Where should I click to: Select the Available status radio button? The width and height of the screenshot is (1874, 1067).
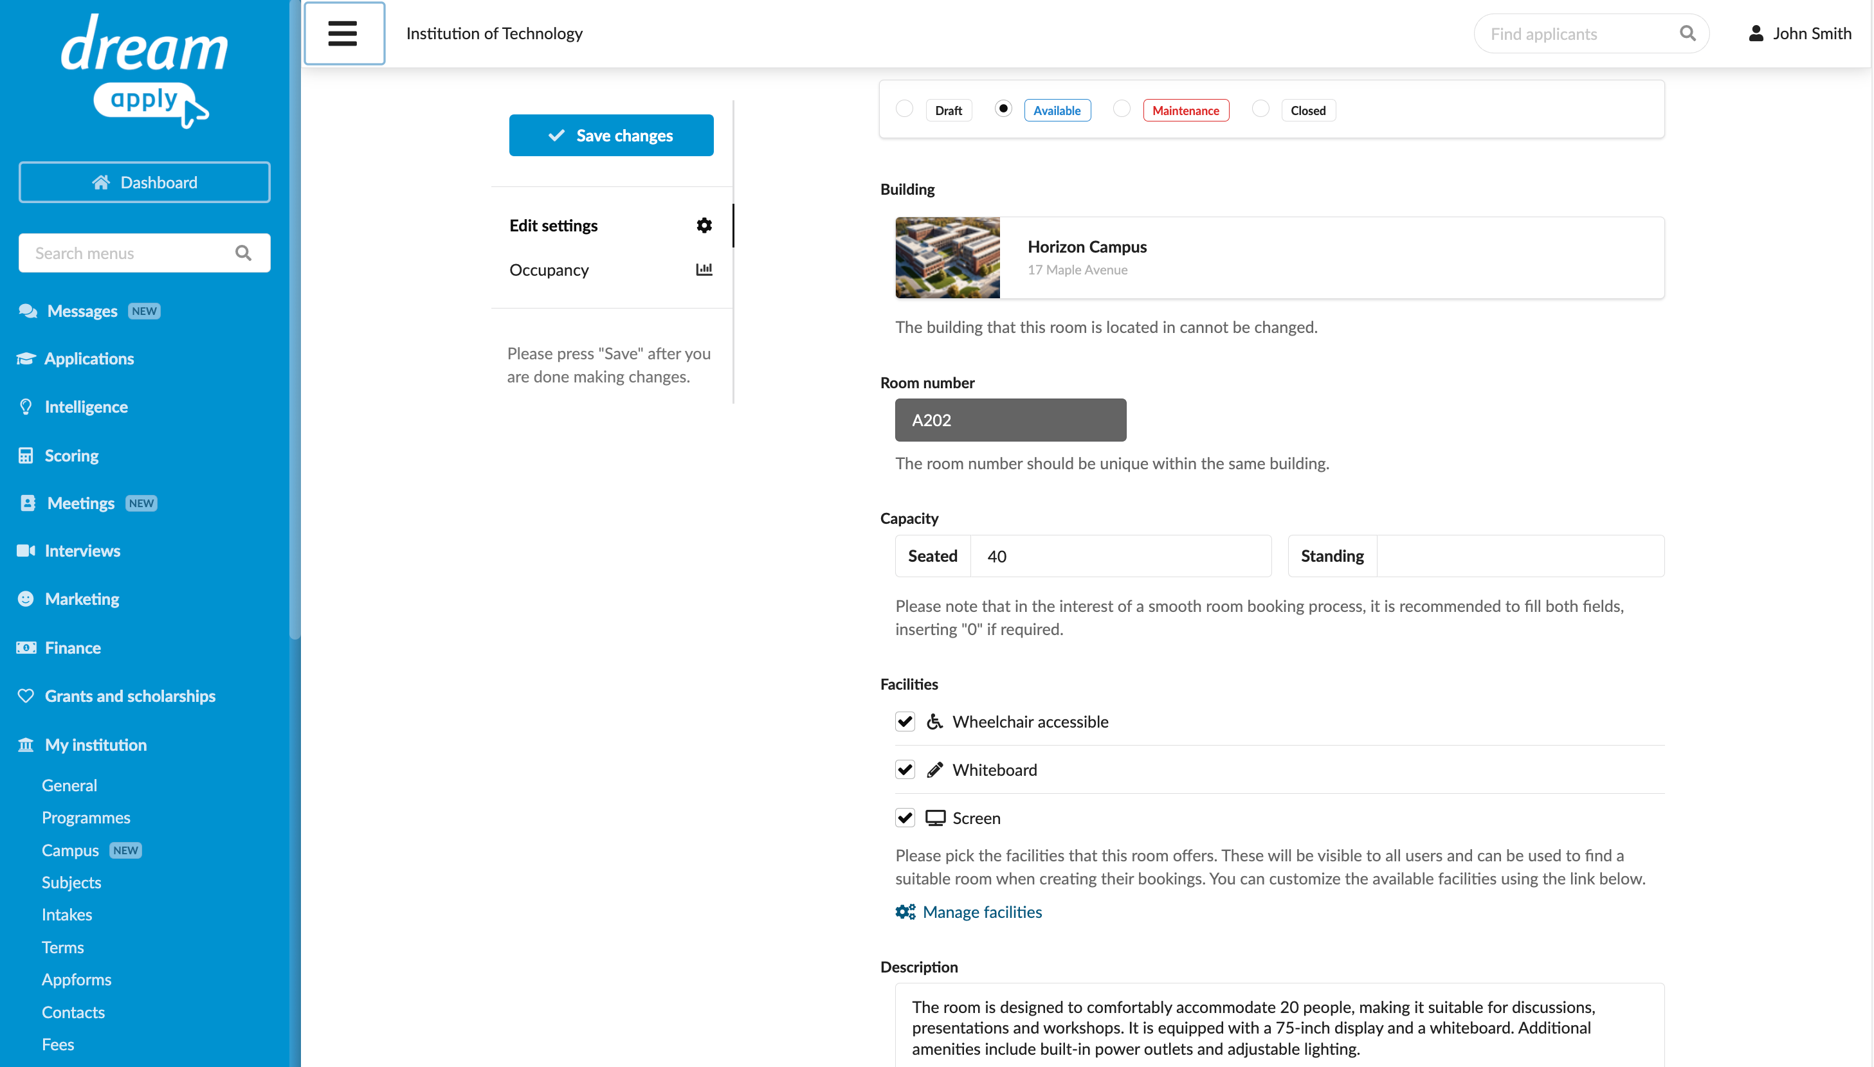coord(1003,109)
